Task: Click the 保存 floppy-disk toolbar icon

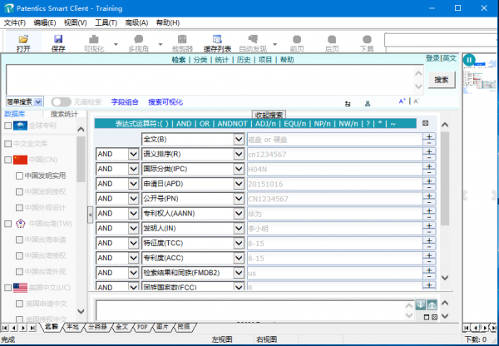Action: 58,39
